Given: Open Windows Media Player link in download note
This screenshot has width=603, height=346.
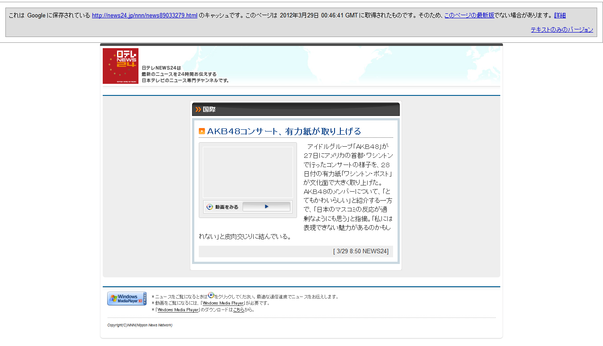Looking at the screenshot, I should click(178, 310).
